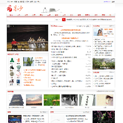This screenshot has width=123, height=123.
Task: Open the concert stage lights thumbnail
Action: (x=15, y=119)
